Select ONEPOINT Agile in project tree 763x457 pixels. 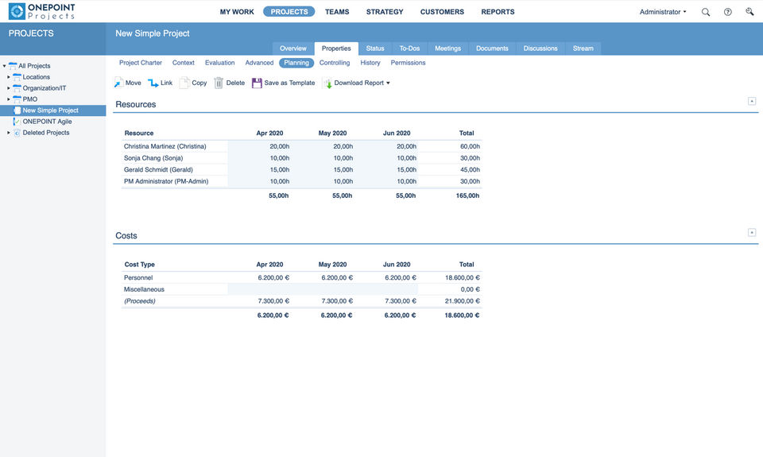tap(47, 122)
